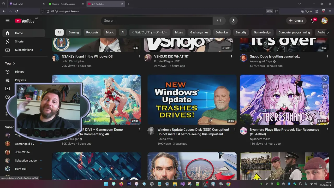The image size is (334, 188).
Task: Click the magnifier search button
Action: click(x=219, y=21)
